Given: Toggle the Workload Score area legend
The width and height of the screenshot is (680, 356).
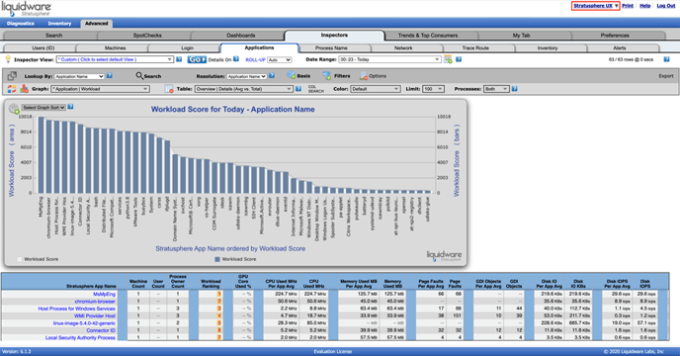Looking at the screenshot, I should coord(38,259).
